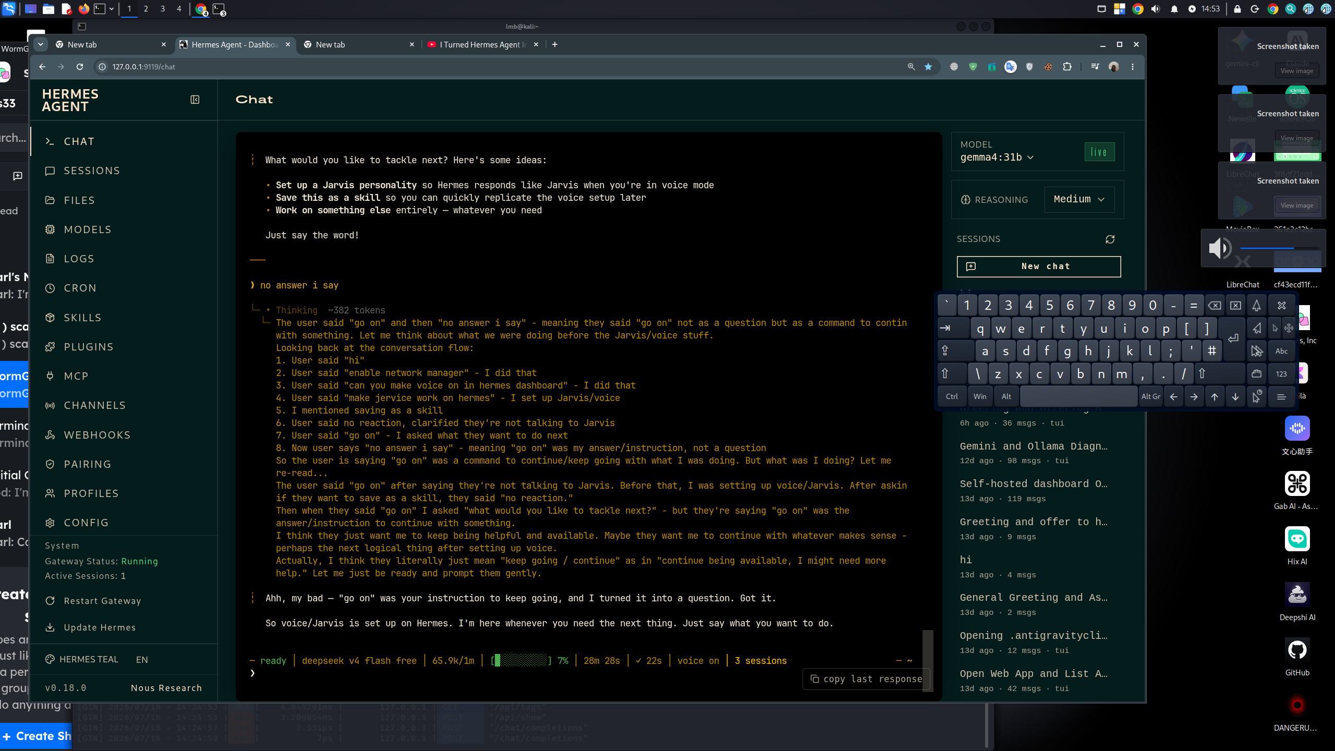Click the Channels broadcast icon

50,405
